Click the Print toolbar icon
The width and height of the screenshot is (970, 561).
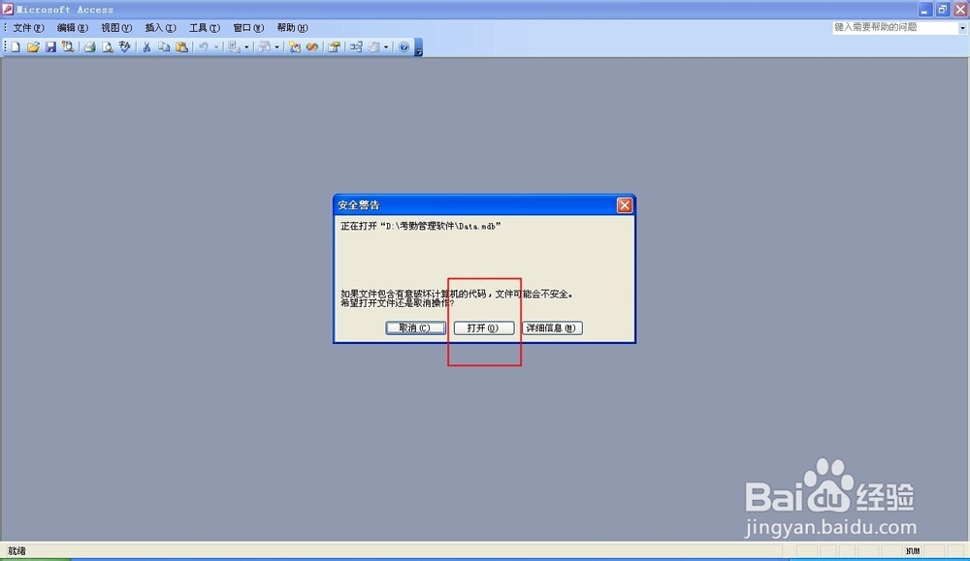[x=89, y=47]
